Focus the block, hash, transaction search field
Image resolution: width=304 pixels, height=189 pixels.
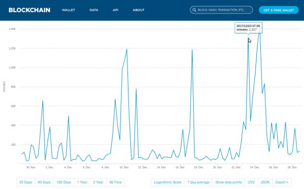click(221, 10)
